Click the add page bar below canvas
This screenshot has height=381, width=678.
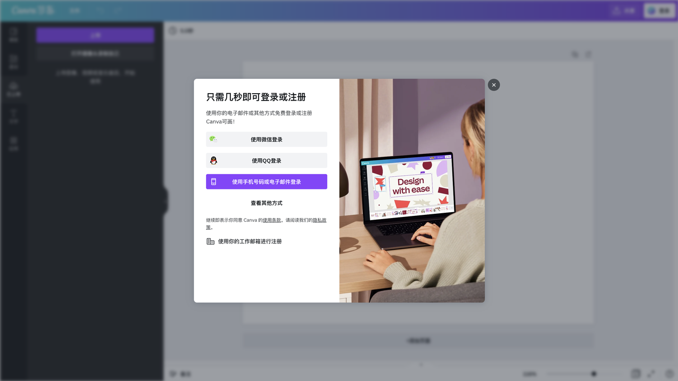418,341
